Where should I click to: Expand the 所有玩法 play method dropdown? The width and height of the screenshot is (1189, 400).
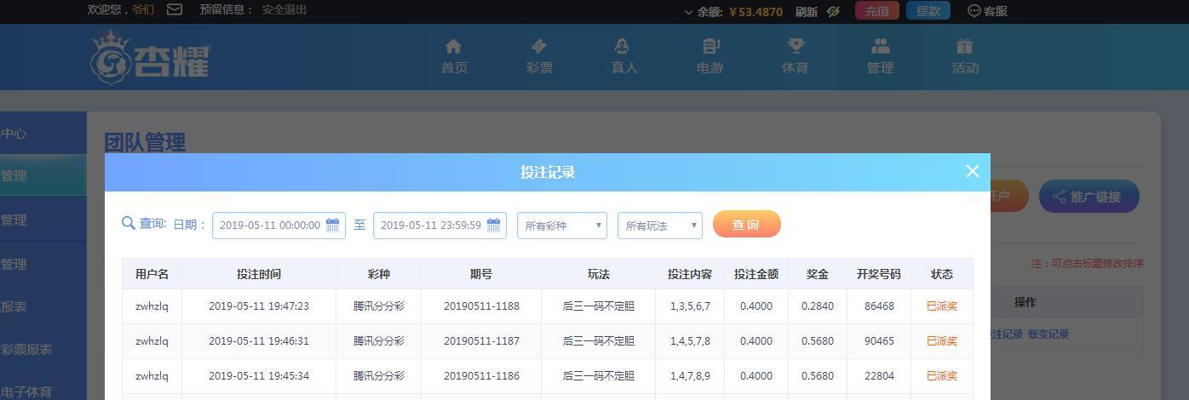point(660,226)
